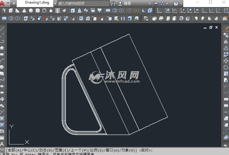Select the Mirror tool in the modify toolbar

pyautogui.click(x=226, y=42)
